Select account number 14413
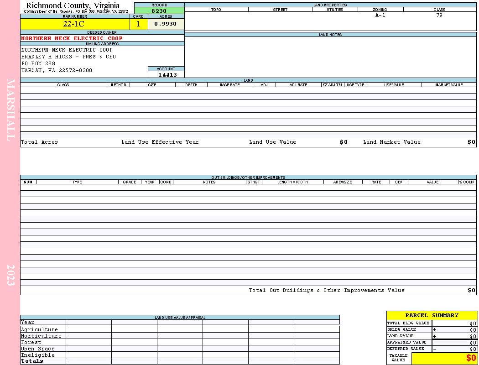Viewport: 479px width, 365px height. (167, 74)
